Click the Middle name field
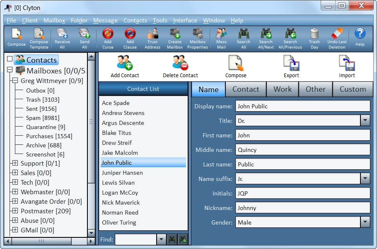 (303, 149)
